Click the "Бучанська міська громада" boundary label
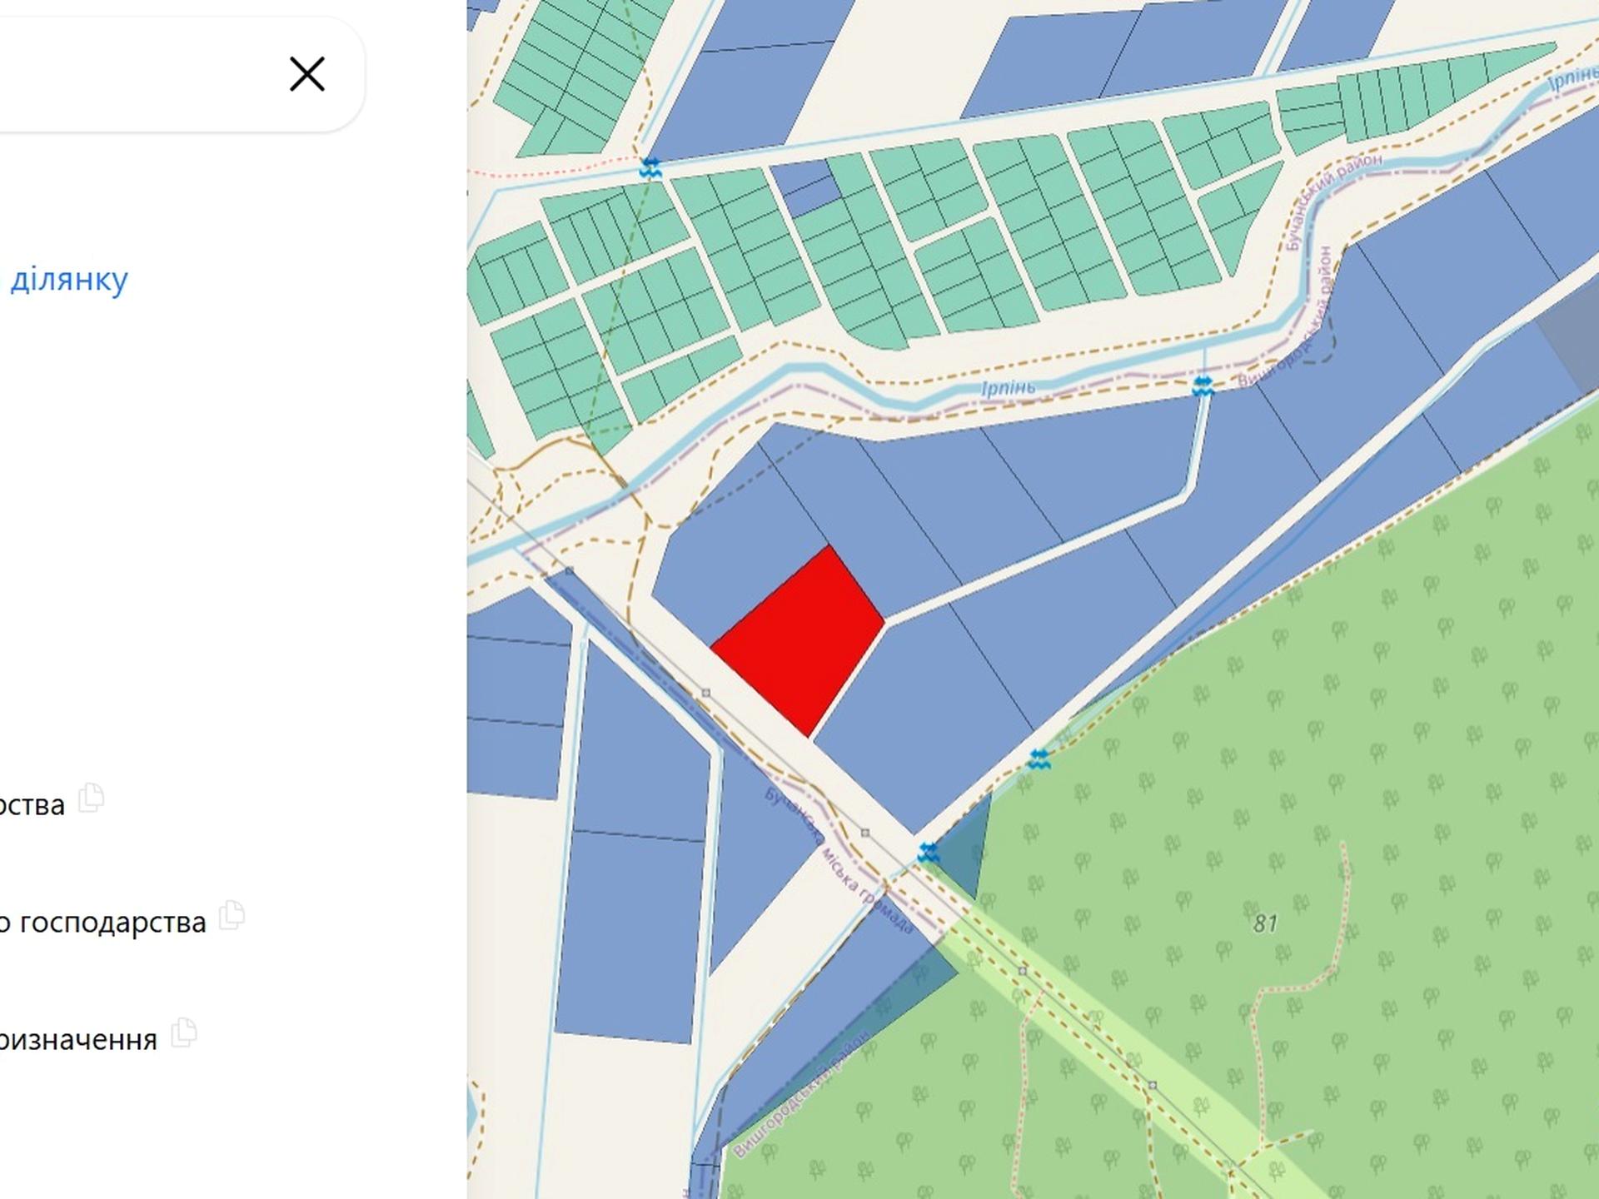Screen dimensions: 1599x1199 pos(839,859)
